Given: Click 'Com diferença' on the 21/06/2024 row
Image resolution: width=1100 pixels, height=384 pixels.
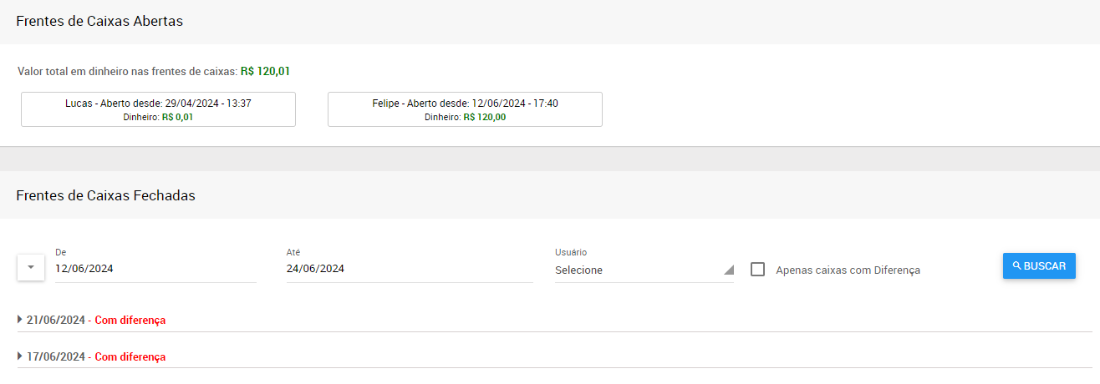Looking at the screenshot, I should tap(130, 320).
